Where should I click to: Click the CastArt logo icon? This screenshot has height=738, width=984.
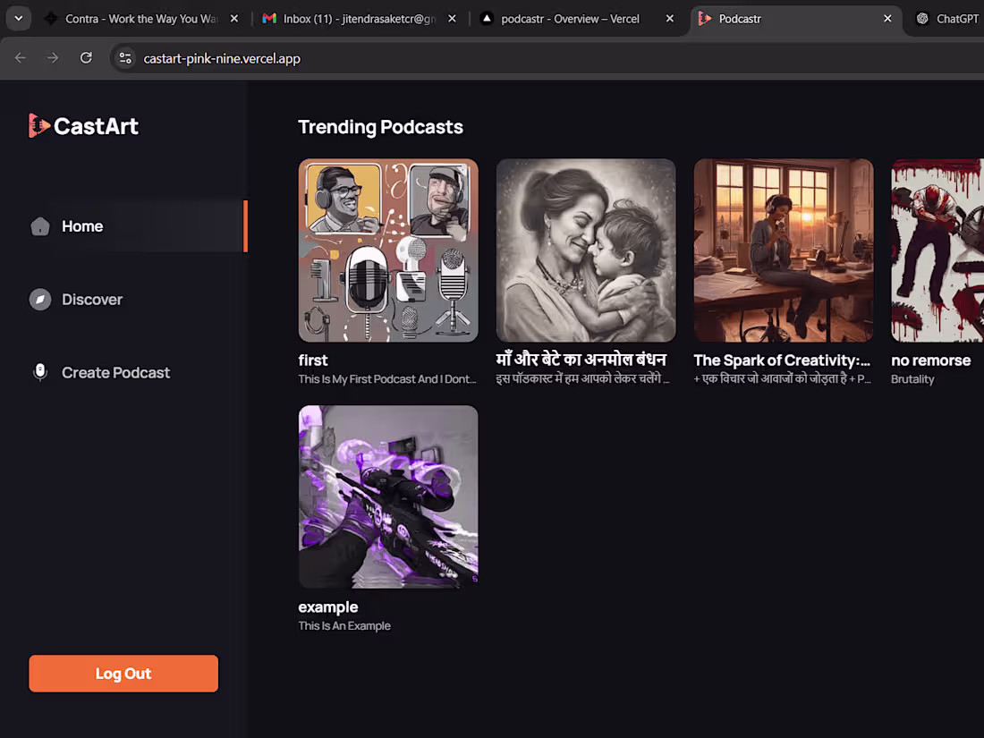pos(38,125)
